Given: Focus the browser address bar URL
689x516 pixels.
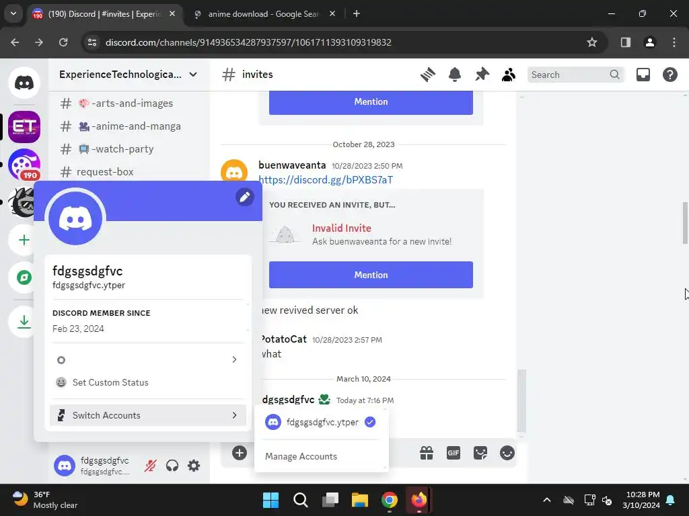Looking at the screenshot, I should (248, 42).
